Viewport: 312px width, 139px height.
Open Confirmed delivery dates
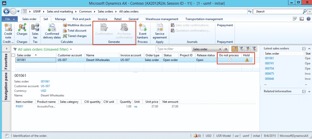52,31
